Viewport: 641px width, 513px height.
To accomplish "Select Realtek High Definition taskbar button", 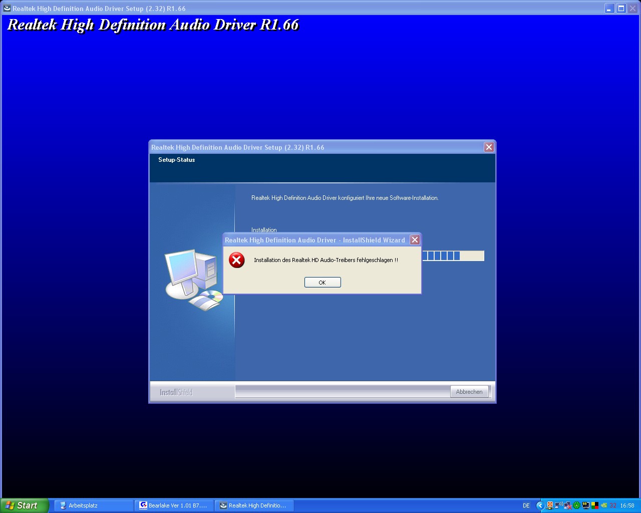I will coord(254,505).
